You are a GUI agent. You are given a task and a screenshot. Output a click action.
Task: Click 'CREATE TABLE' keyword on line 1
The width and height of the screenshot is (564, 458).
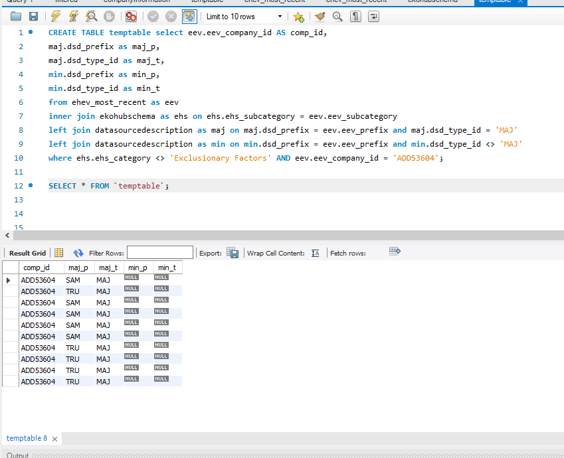pyautogui.click(x=76, y=33)
